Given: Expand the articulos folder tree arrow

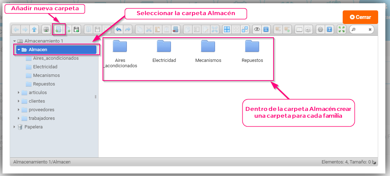Looking at the screenshot, I should 19,93.
